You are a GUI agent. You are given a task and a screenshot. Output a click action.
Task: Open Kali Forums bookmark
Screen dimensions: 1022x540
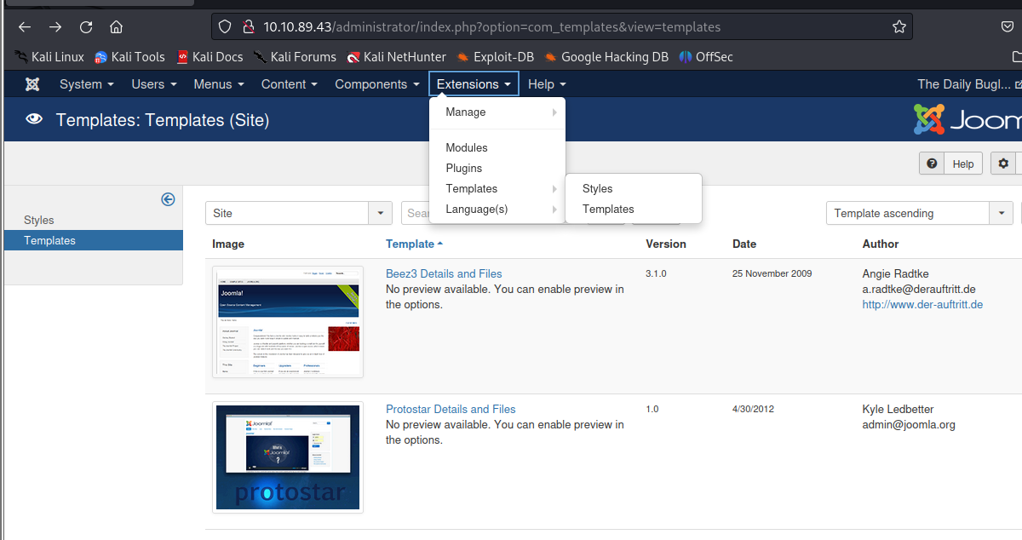(295, 57)
